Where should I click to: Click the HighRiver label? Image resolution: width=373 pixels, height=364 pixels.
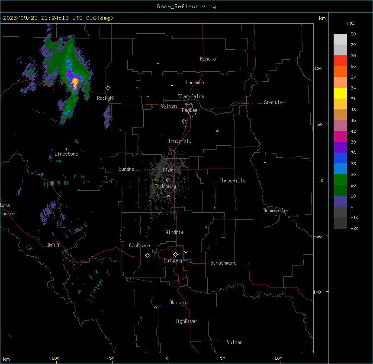[186, 321]
